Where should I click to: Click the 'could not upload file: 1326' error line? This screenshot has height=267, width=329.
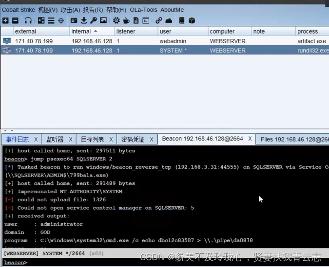click(x=56, y=199)
